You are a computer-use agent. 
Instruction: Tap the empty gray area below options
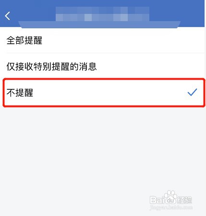click(x=103, y=152)
